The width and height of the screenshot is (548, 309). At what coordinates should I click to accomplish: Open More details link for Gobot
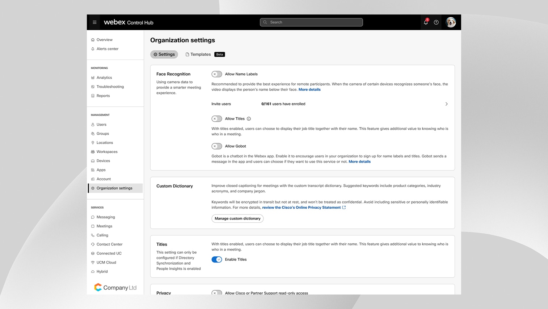click(x=359, y=162)
